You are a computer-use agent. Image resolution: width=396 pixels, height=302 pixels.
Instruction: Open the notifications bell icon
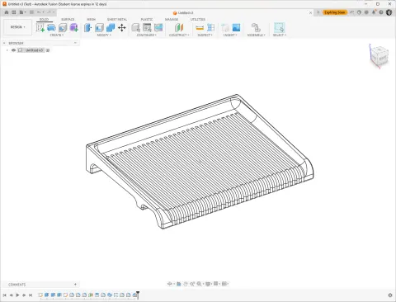click(x=374, y=12)
